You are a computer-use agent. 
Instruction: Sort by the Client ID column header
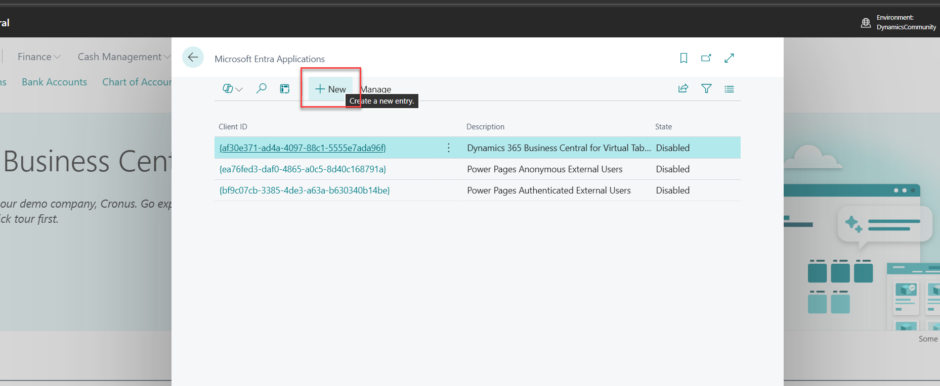(x=233, y=127)
